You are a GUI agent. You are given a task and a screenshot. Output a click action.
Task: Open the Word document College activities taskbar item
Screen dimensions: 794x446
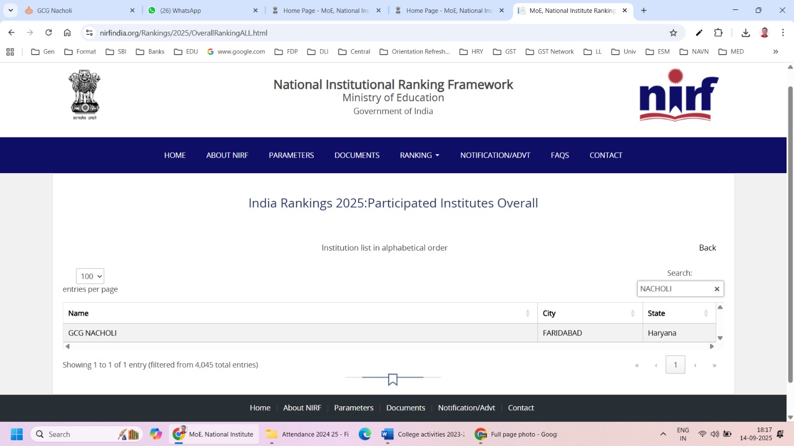pos(422,434)
